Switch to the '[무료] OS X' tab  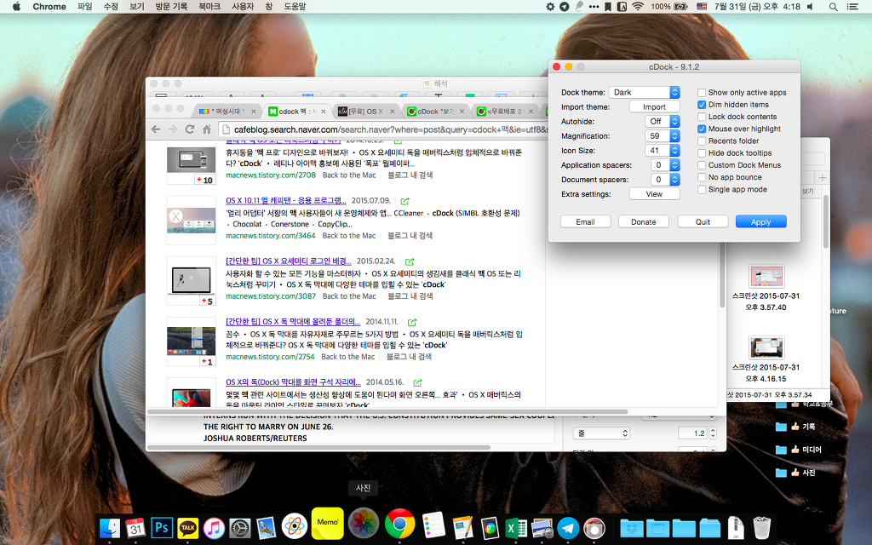[364, 111]
